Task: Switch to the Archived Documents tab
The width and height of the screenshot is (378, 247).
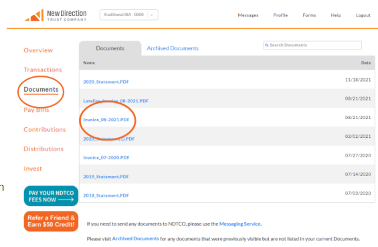Action: (x=173, y=48)
